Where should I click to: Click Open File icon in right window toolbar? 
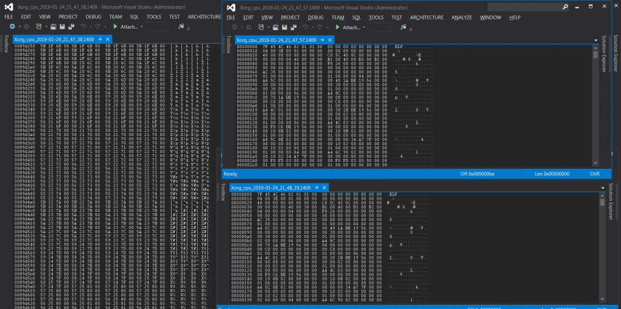tap(276, 27)
